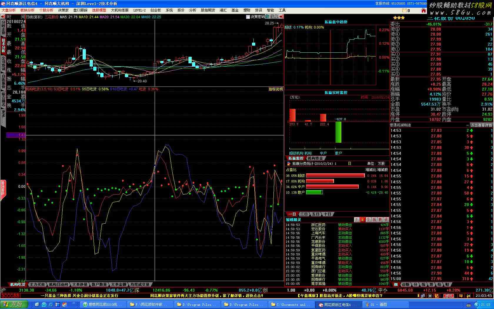Select the 综合排名 vertical sidebar tab
Screen dimensions: 494x309
3,99
